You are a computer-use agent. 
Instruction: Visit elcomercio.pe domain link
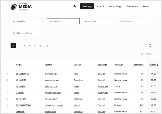point(51,74)
